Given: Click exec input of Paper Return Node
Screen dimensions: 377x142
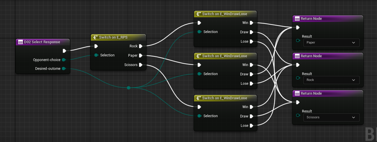Looking at the screenshot, I should point(298,27).
